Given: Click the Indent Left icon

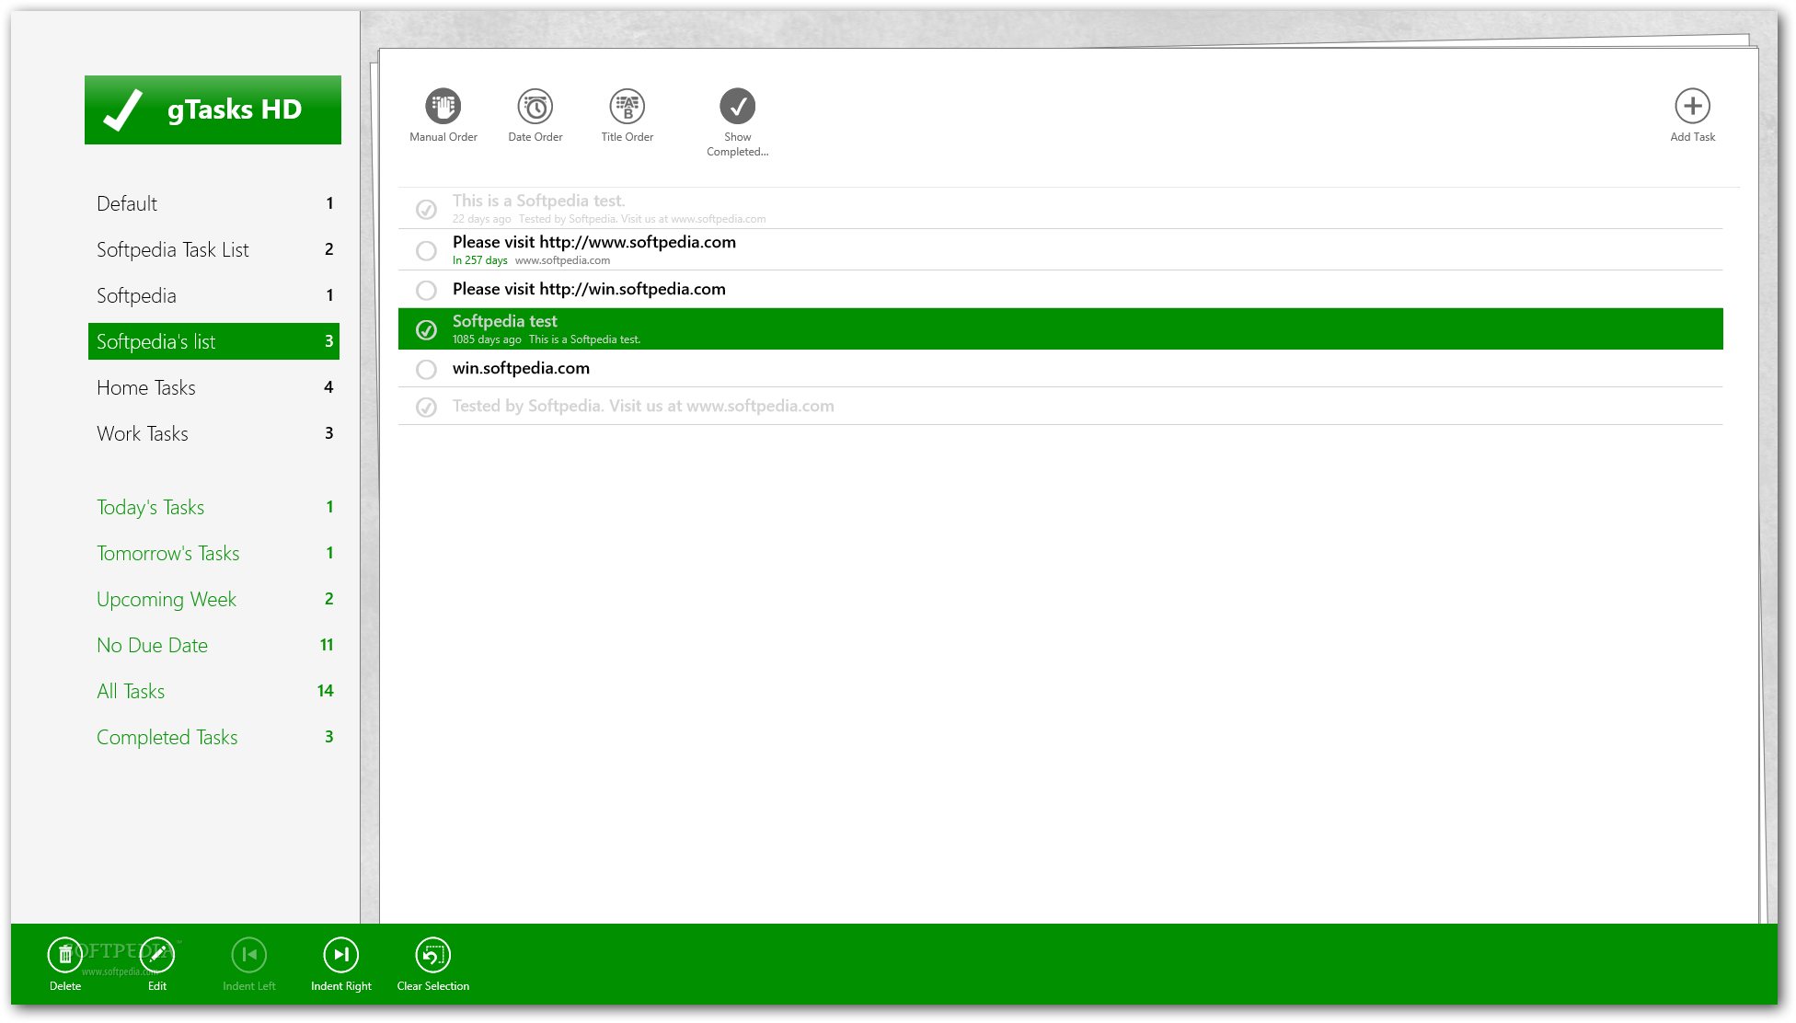Looking at the screenshot, I should pos(248,955).
